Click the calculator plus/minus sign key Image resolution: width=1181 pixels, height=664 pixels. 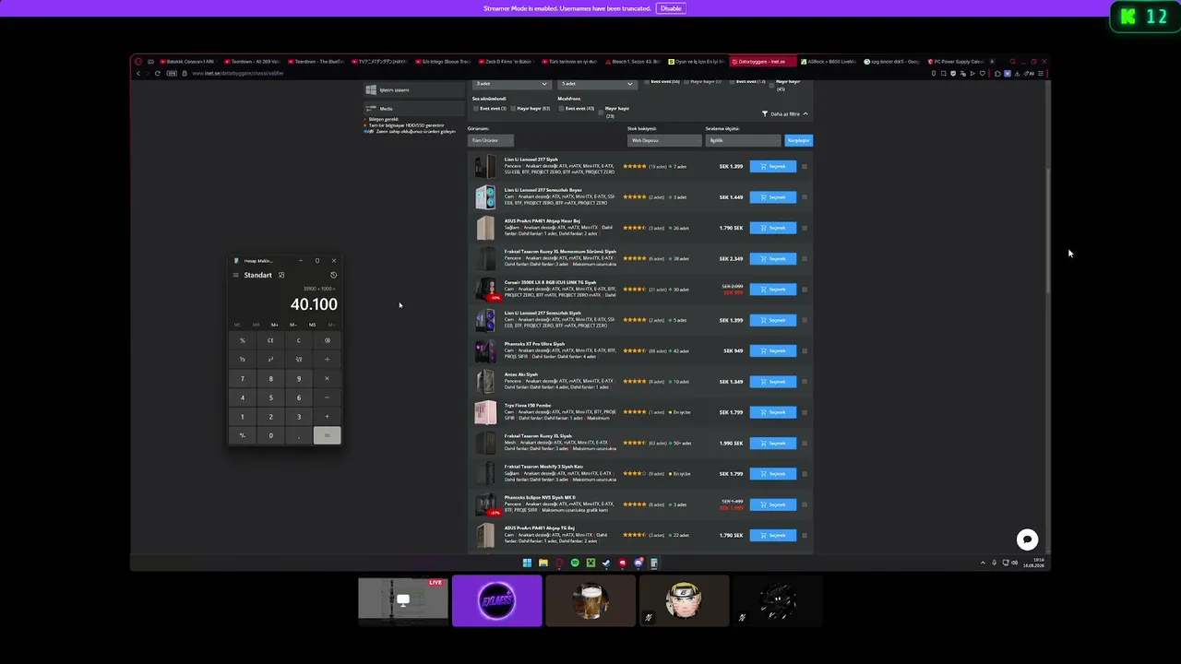coord(243,435)
